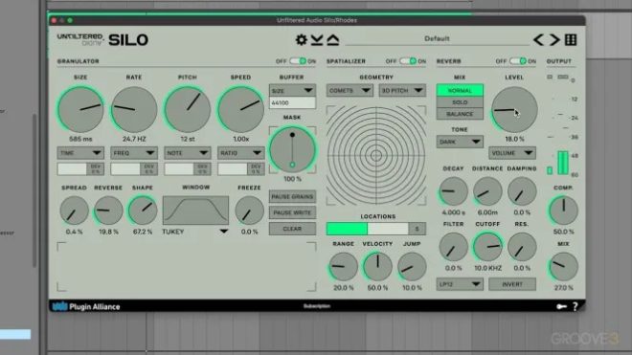This screenshot has height=355, width=632.
Task: Open help question mark icon
Action: click(x=576, y=306)
